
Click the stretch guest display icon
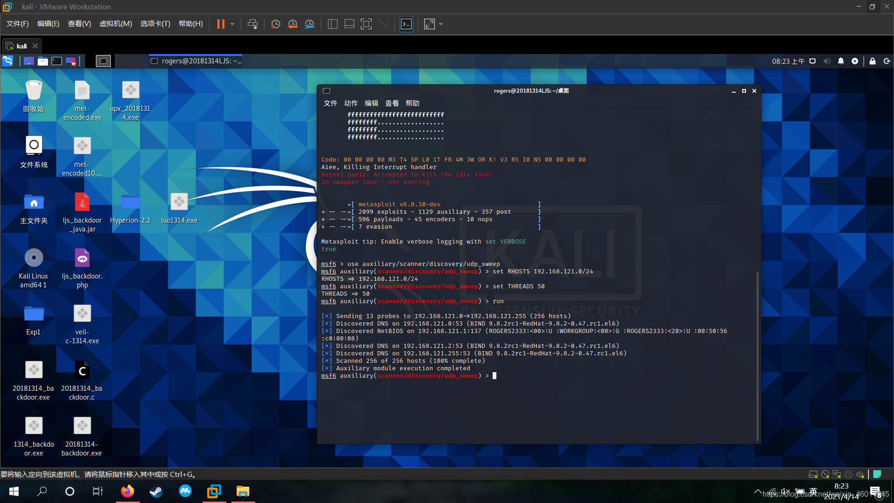tap(429, 24)
